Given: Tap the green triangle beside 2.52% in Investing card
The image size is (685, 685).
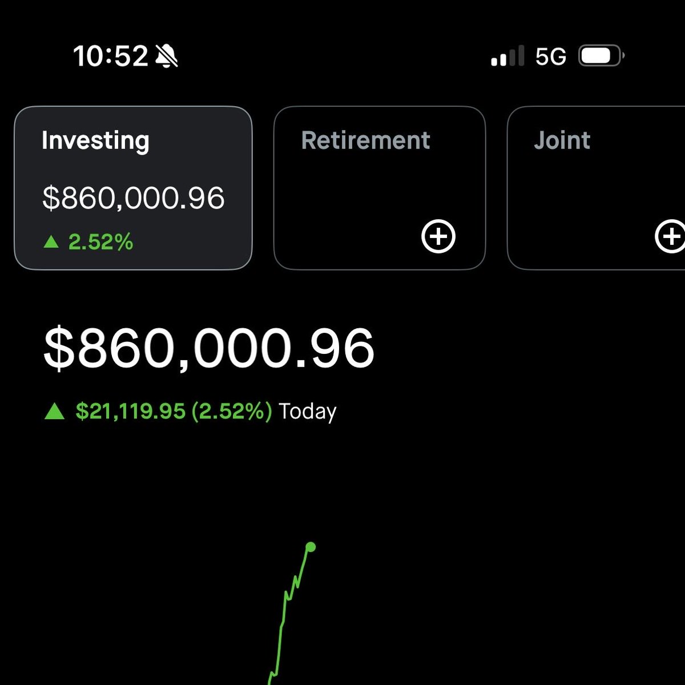Looking at the screenshot, I should 51,243.
